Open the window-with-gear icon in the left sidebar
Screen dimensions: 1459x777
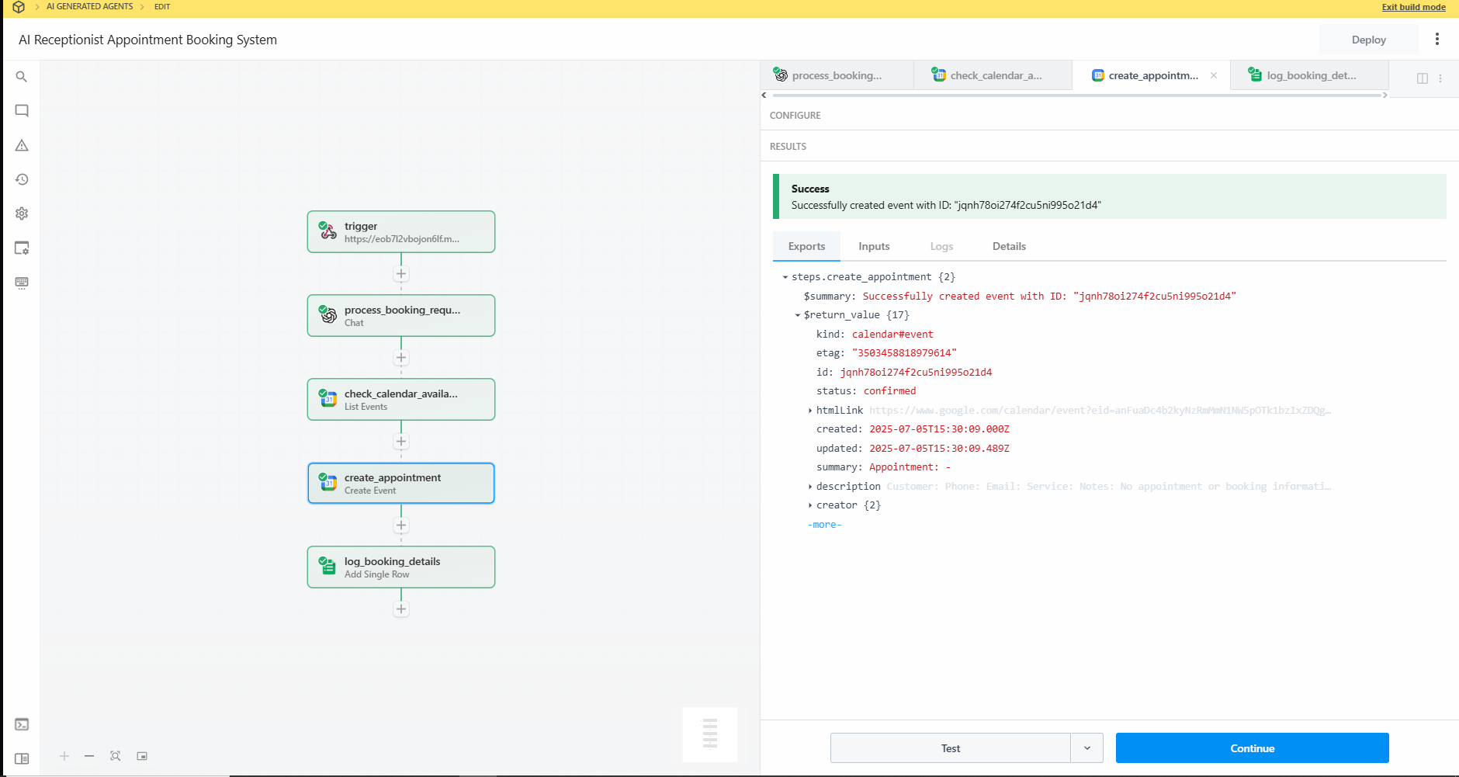pyautogui.click(x=22, y=248)
